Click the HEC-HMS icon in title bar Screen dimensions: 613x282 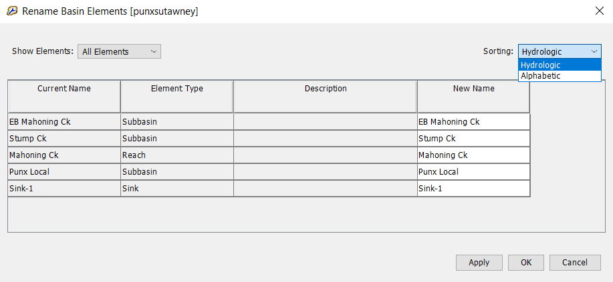tap(11, 11)
